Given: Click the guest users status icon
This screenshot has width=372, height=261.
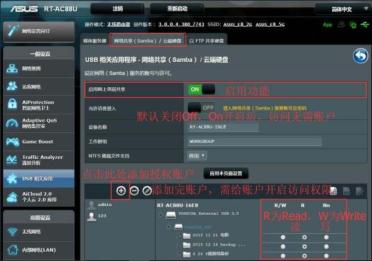Looking at the screenshot, I should (x=341, y=24).
